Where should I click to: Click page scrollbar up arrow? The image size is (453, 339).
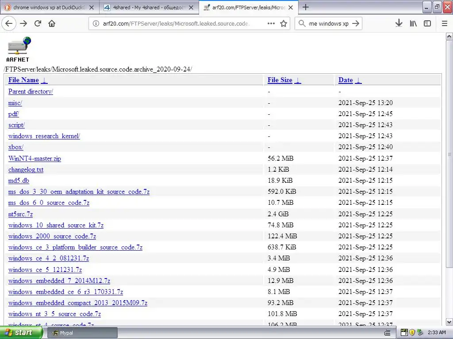coord(449,36)
